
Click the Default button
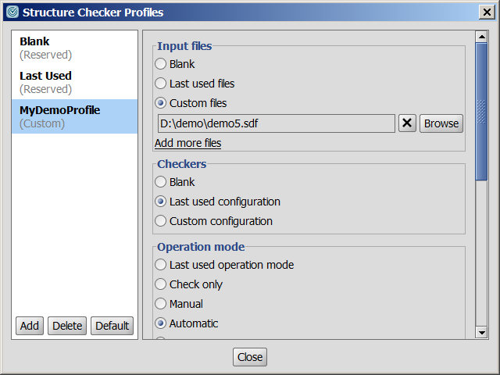click(112, 326)
